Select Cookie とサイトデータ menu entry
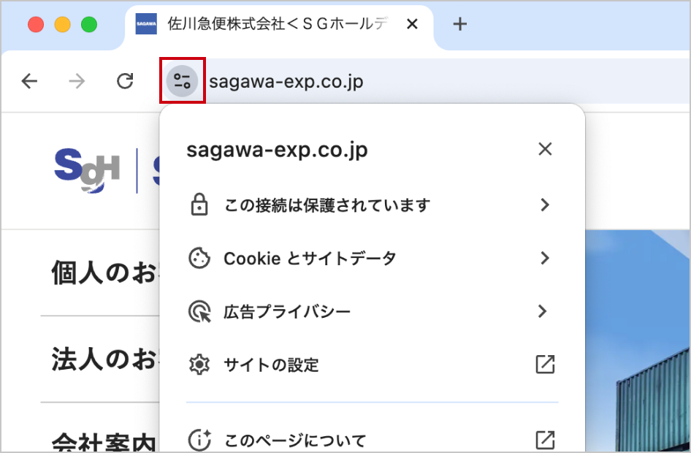Image resolution: width=691 pixels, height=453 pixels. click(x=373, y=258)
